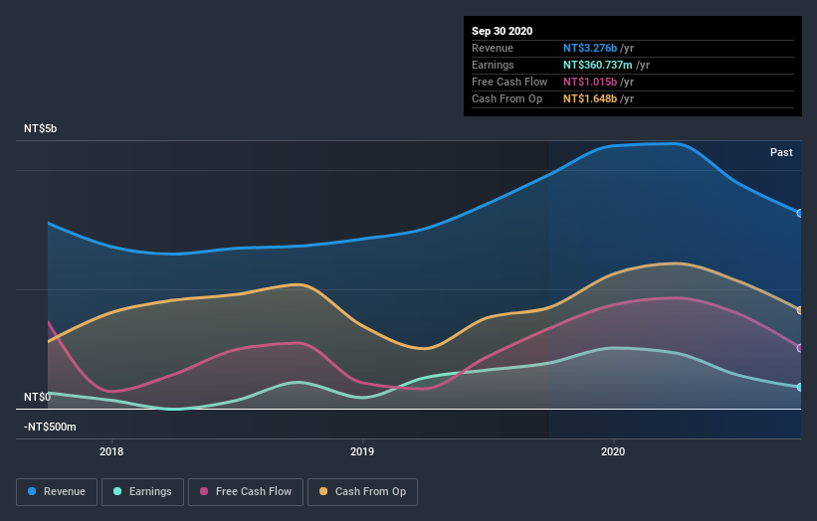This screenshot has width=817, height=521.
Task: Select the pink Free Cash Flow endpoint marker
Action: click(x=799, y=348)
